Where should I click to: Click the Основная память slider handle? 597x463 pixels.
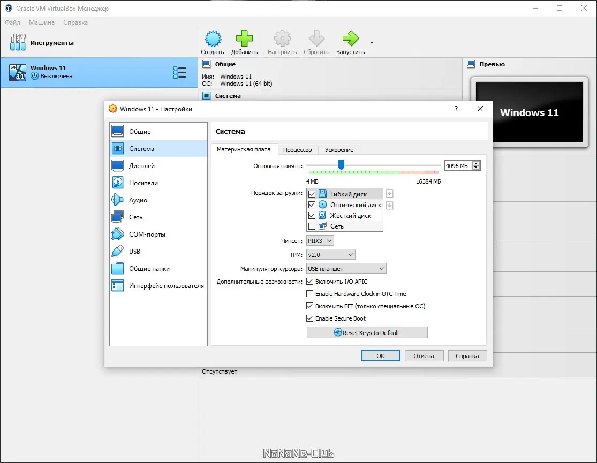pos(341,164)
